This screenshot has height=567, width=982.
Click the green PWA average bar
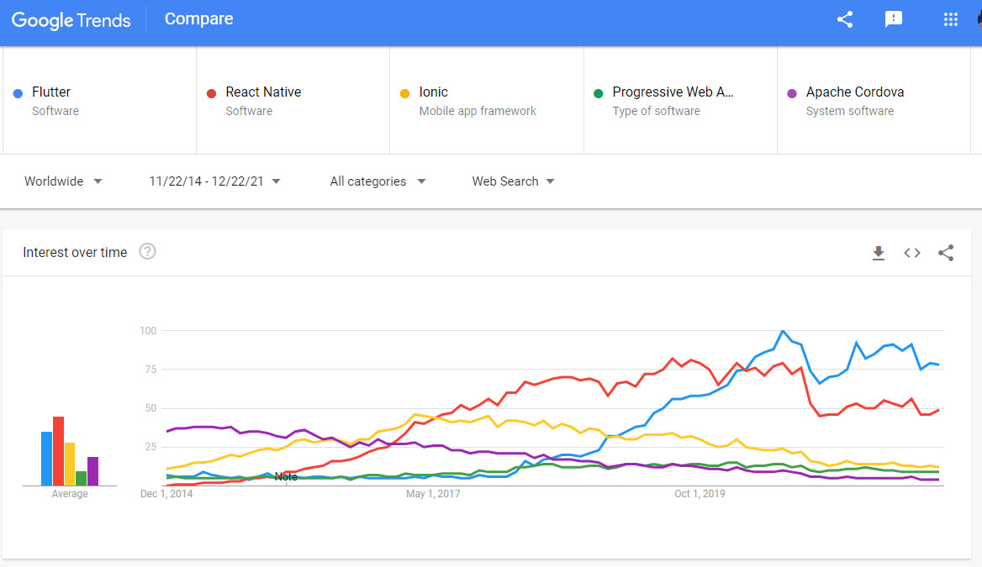(x=82, y=479)
